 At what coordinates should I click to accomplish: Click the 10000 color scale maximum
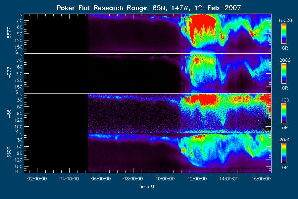click(x=285, y=20)
